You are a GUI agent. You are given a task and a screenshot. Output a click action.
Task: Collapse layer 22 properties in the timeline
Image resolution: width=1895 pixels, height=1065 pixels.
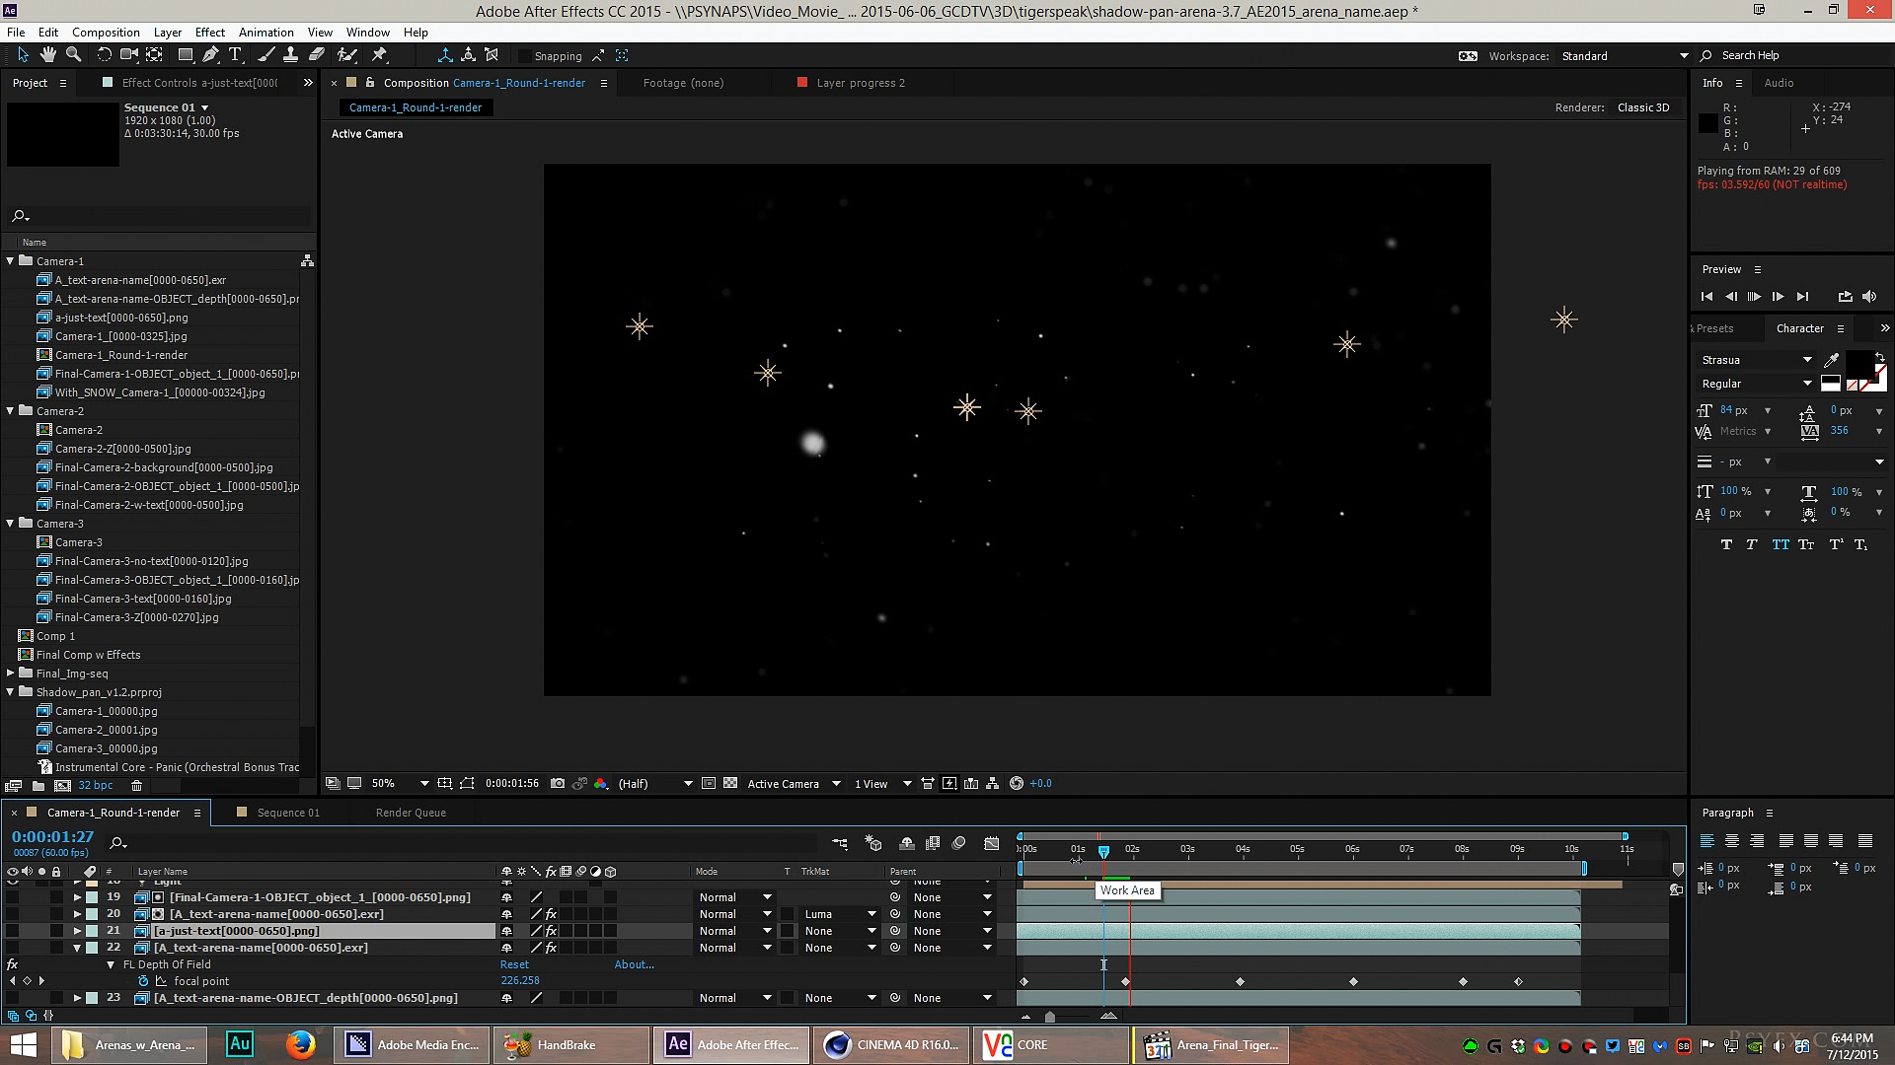pyautogui.click(x=77, y=948)
